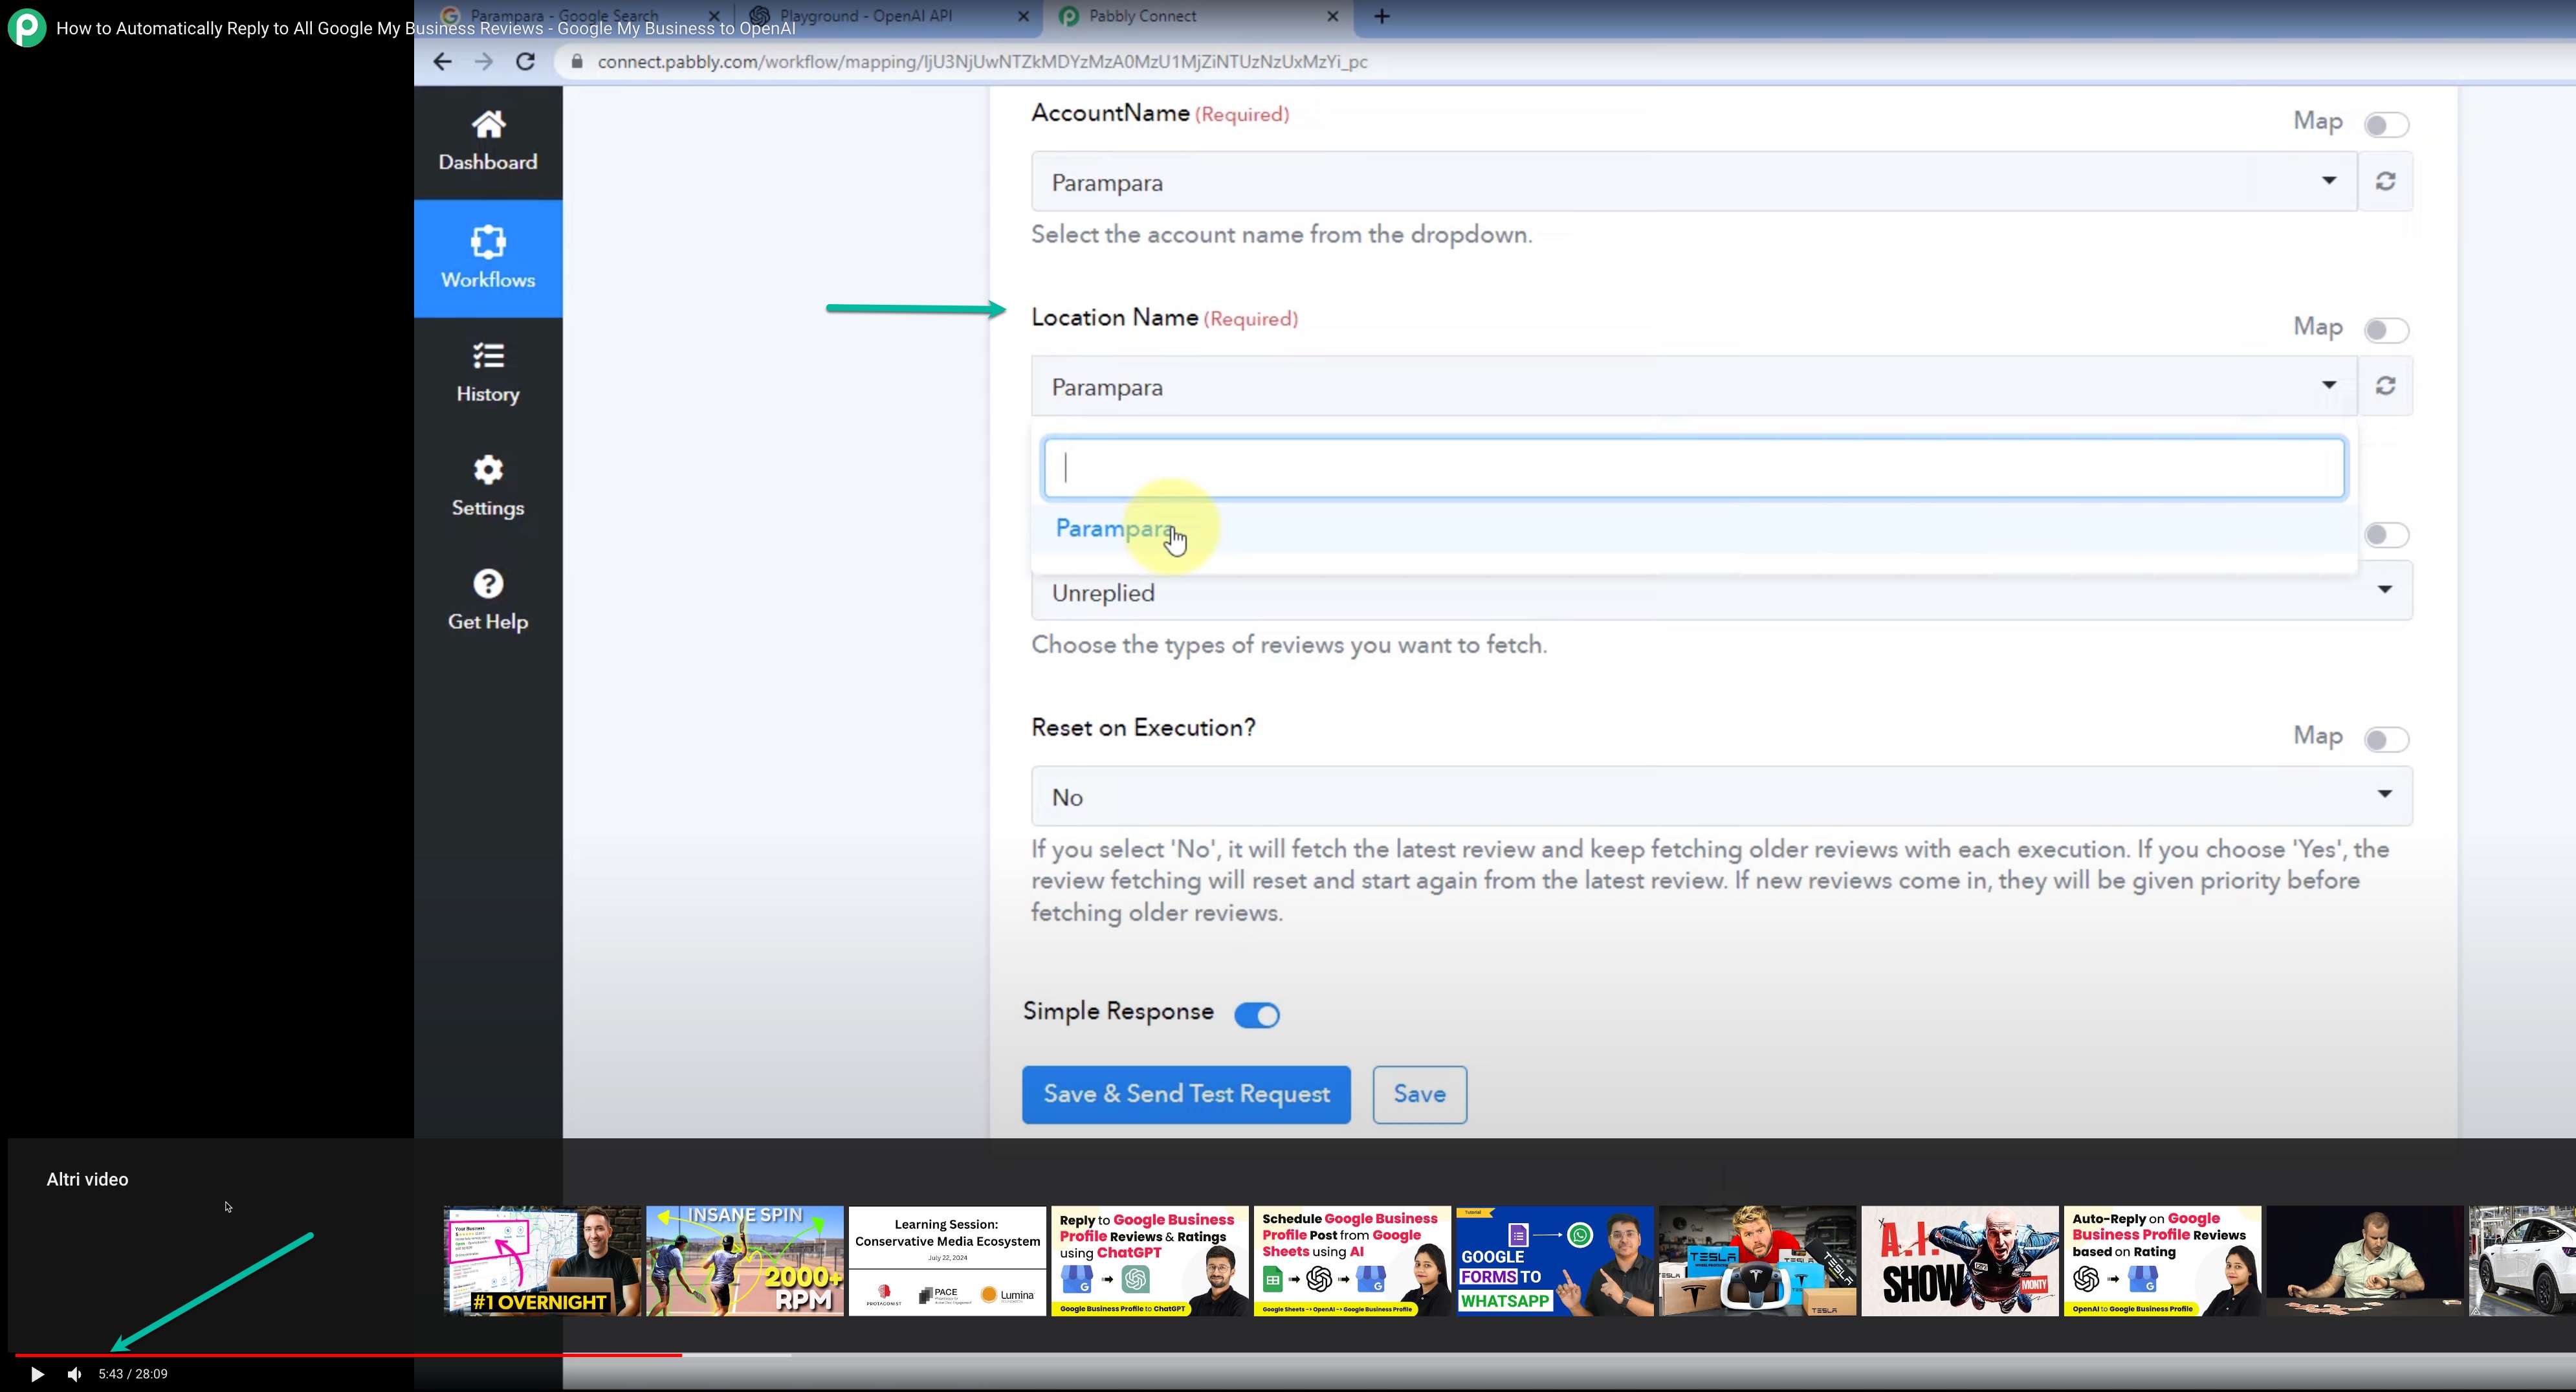The image size is (2576, 1392).
Task: Click the browser address bar URL
Action: coord(982,62)
